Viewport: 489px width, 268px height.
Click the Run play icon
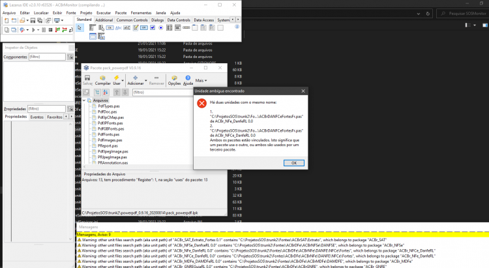pyautogui.click(x=33, y=30)
